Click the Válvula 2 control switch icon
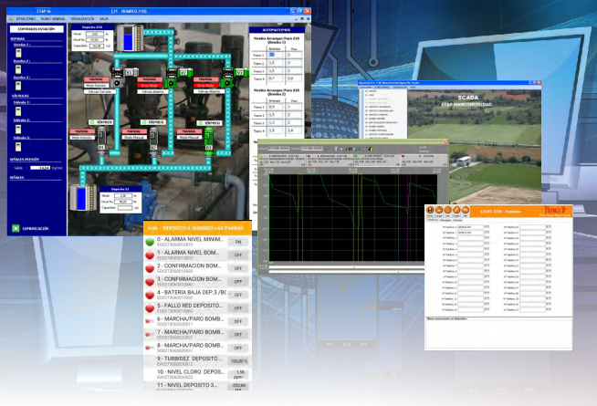The height and width of the screenshot is (406, 597). pyautogui.click(x=18, y=129)
